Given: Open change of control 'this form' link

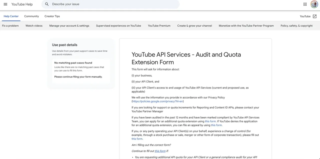Looking at the screenshot, I should click(x=137, y=139).
